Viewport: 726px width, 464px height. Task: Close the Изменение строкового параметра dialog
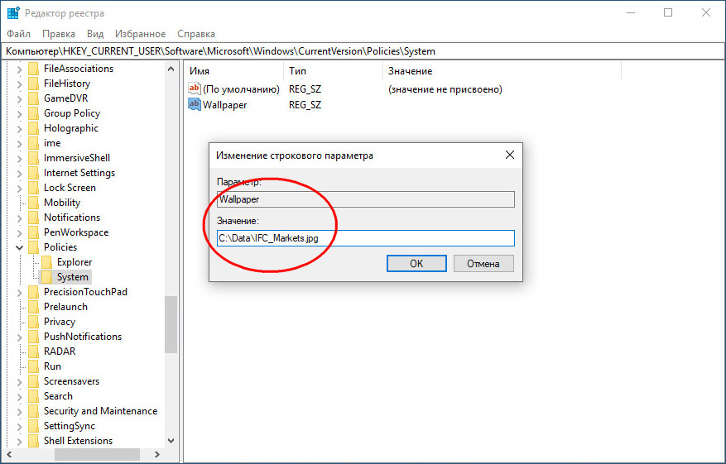[x=510, y=155]
